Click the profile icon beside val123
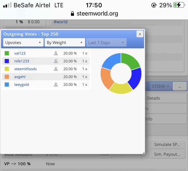Viewport: 188px width, 171px height. pyautogui.click(x=56, y=53)
